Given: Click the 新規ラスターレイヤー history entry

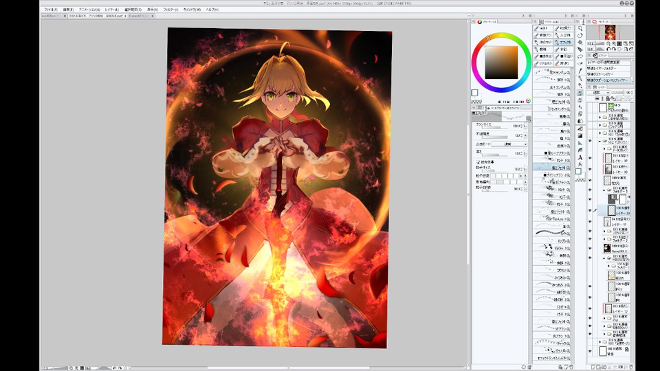Looking at the screenshot, I should click(x=608, y=74).
